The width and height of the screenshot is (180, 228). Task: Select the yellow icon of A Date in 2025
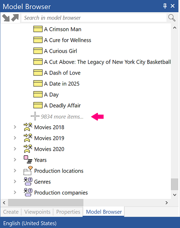(x=38, y=84)
